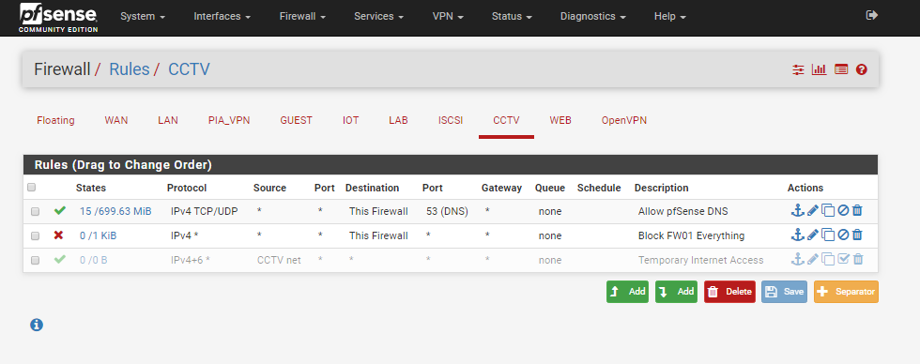
Task: Delete the Block FW01 Everything rule
Action: pos(857,235)
